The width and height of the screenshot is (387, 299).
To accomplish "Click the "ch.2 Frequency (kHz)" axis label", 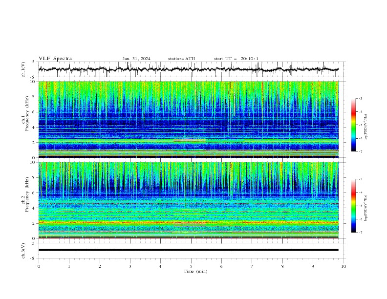I will click(x=25, y=194).
